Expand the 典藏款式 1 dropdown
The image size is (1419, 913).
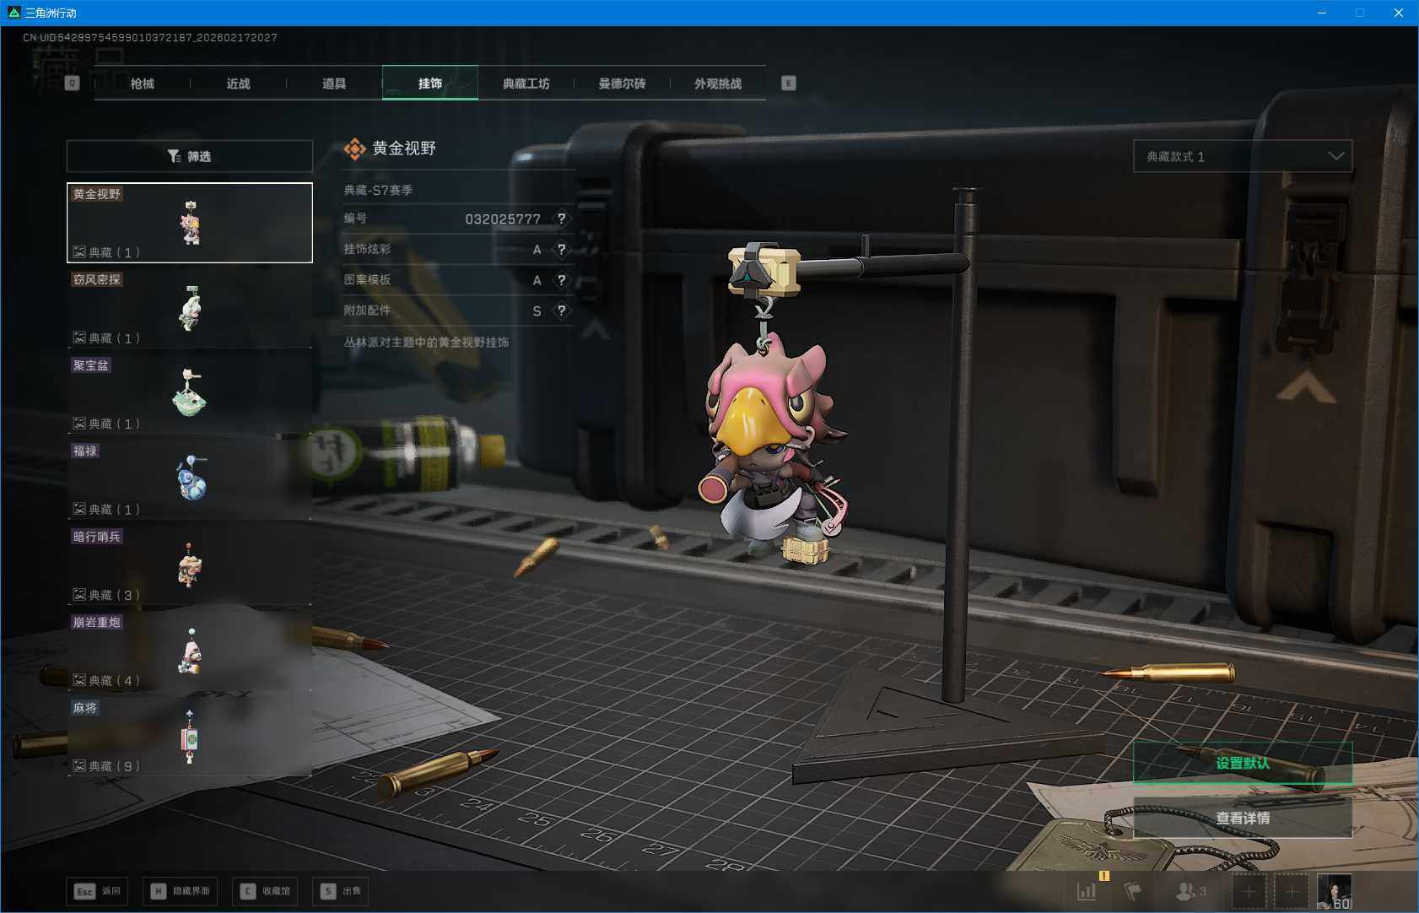(x=1243, y=156)
